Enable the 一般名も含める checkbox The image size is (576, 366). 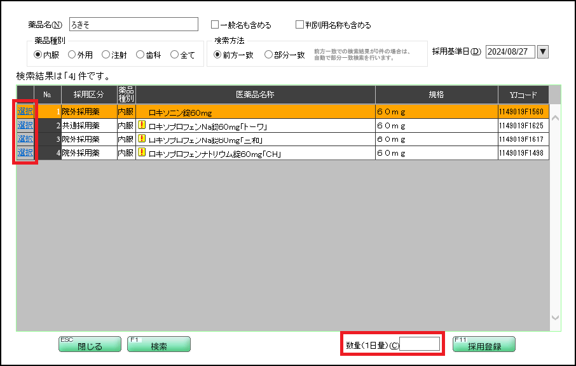click(214, 24)
